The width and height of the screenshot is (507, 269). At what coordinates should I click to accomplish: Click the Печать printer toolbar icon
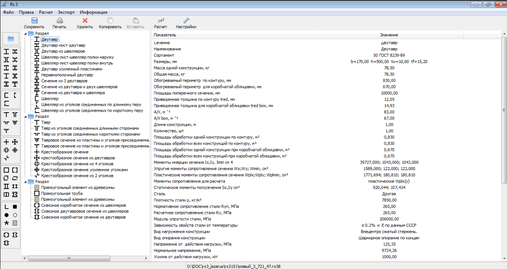[60, 20]
